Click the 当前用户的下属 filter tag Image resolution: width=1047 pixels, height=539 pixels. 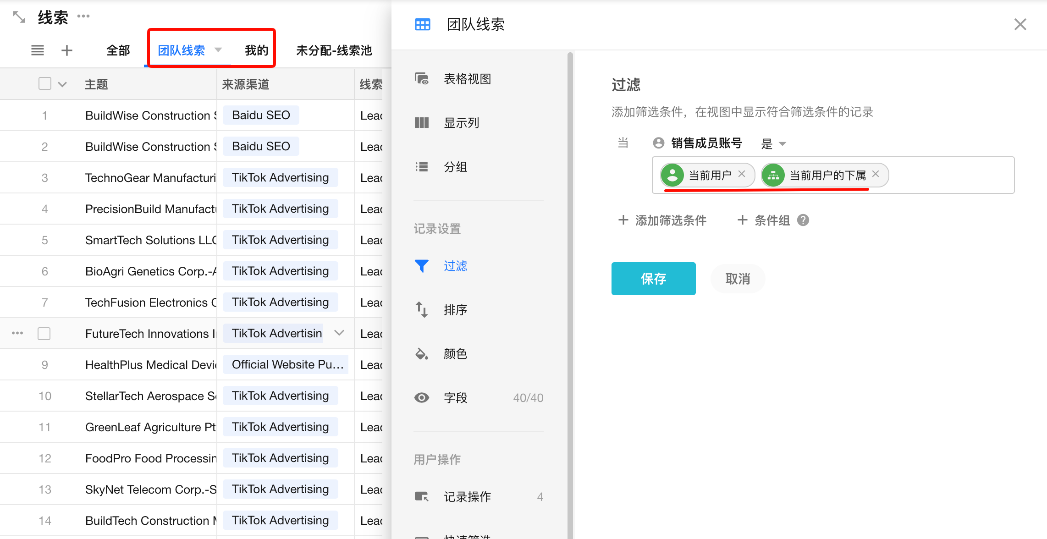[825, 175]
